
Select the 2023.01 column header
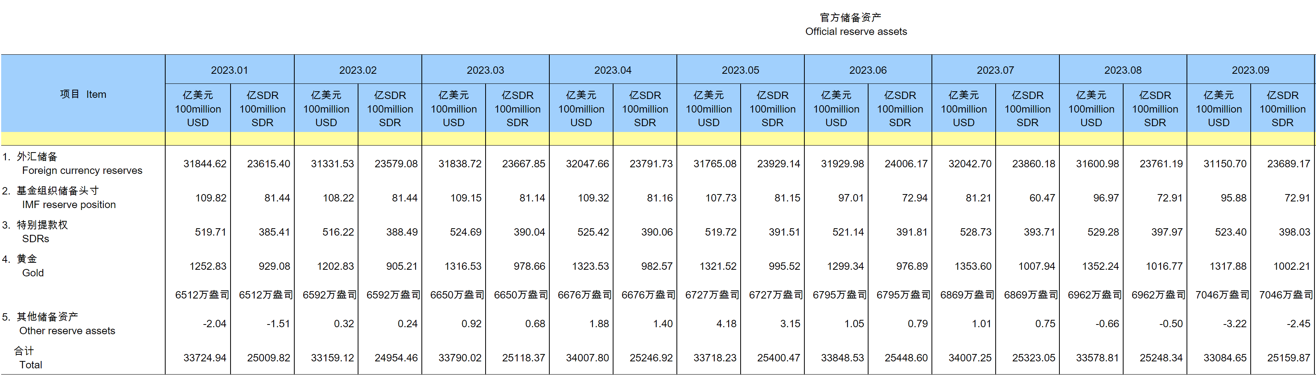tap(229, 70)
